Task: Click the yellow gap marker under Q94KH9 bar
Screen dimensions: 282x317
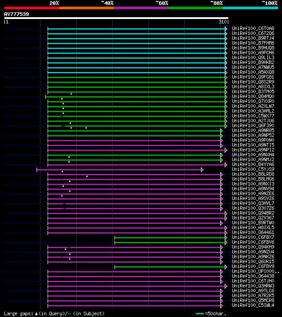Action: point(65,249)
